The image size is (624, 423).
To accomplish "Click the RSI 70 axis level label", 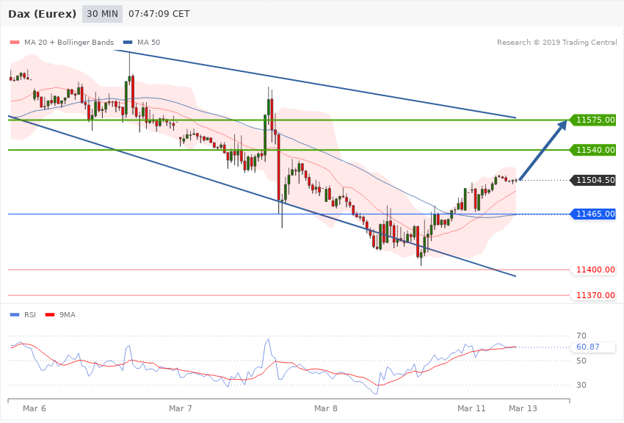I will point(581,336).
